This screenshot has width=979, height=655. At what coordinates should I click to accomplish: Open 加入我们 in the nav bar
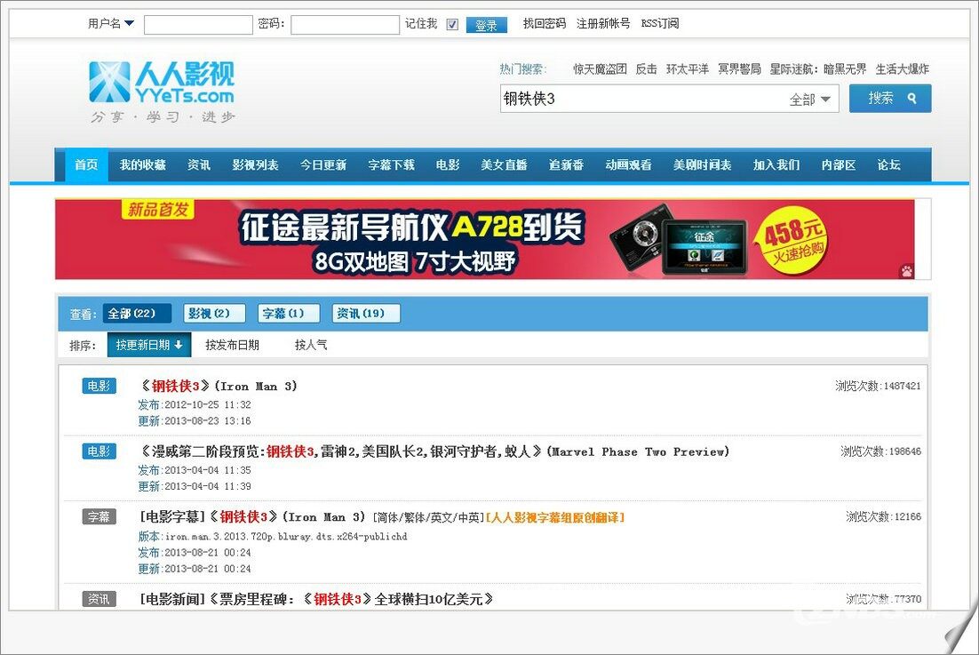click(x=776, y=164)
